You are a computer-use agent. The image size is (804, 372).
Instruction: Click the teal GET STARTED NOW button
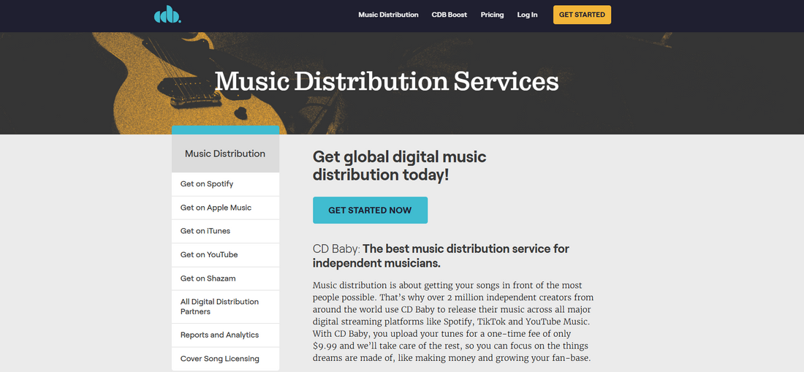[370, 210]
